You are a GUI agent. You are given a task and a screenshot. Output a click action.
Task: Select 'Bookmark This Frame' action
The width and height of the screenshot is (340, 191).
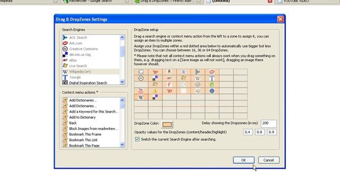(x=90, y=134)
